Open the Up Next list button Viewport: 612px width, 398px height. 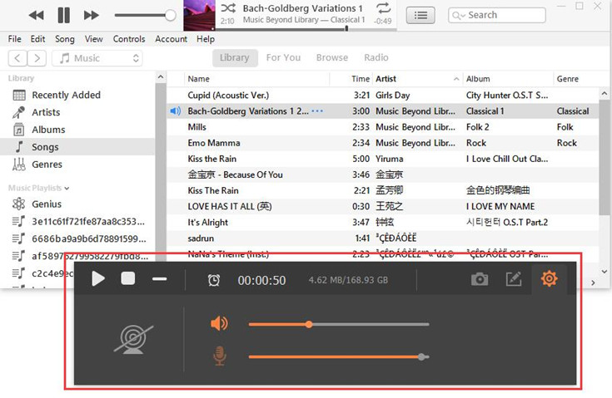pyautogui.click(x=420, y=15)
